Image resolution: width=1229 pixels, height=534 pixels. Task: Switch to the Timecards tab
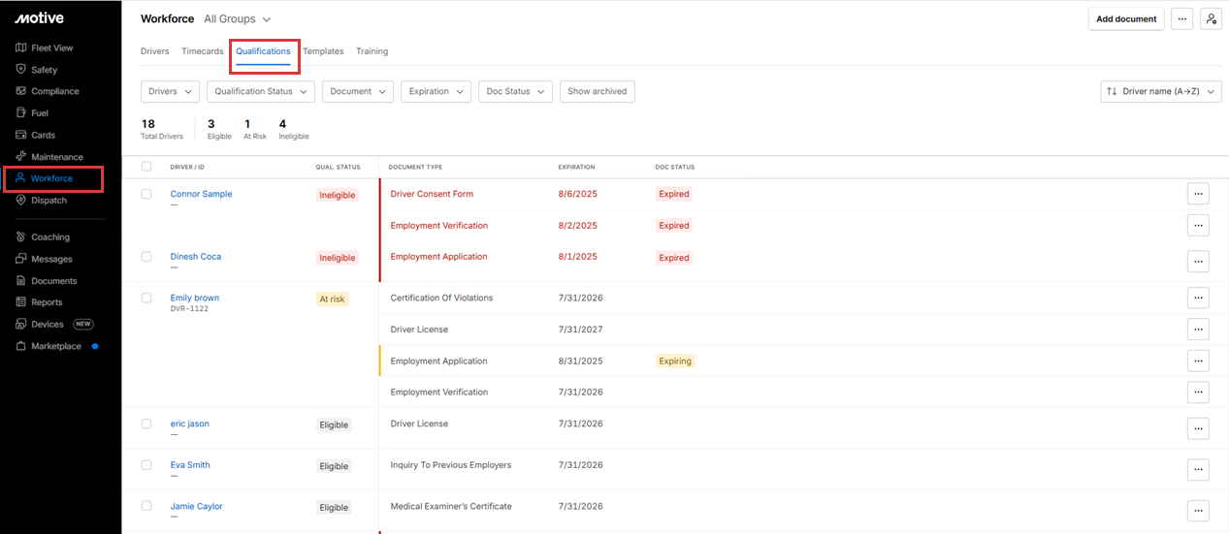pos(202,51)
